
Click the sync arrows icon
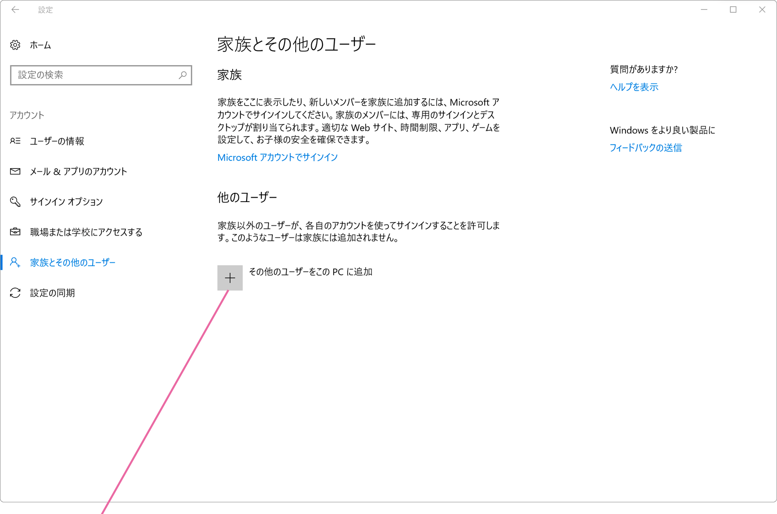15,293
